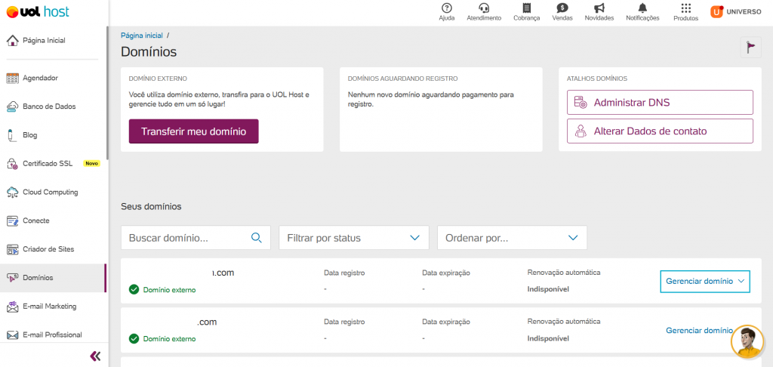
Task: Open the Vendas chat icon
Action: [x=562, y=8]
